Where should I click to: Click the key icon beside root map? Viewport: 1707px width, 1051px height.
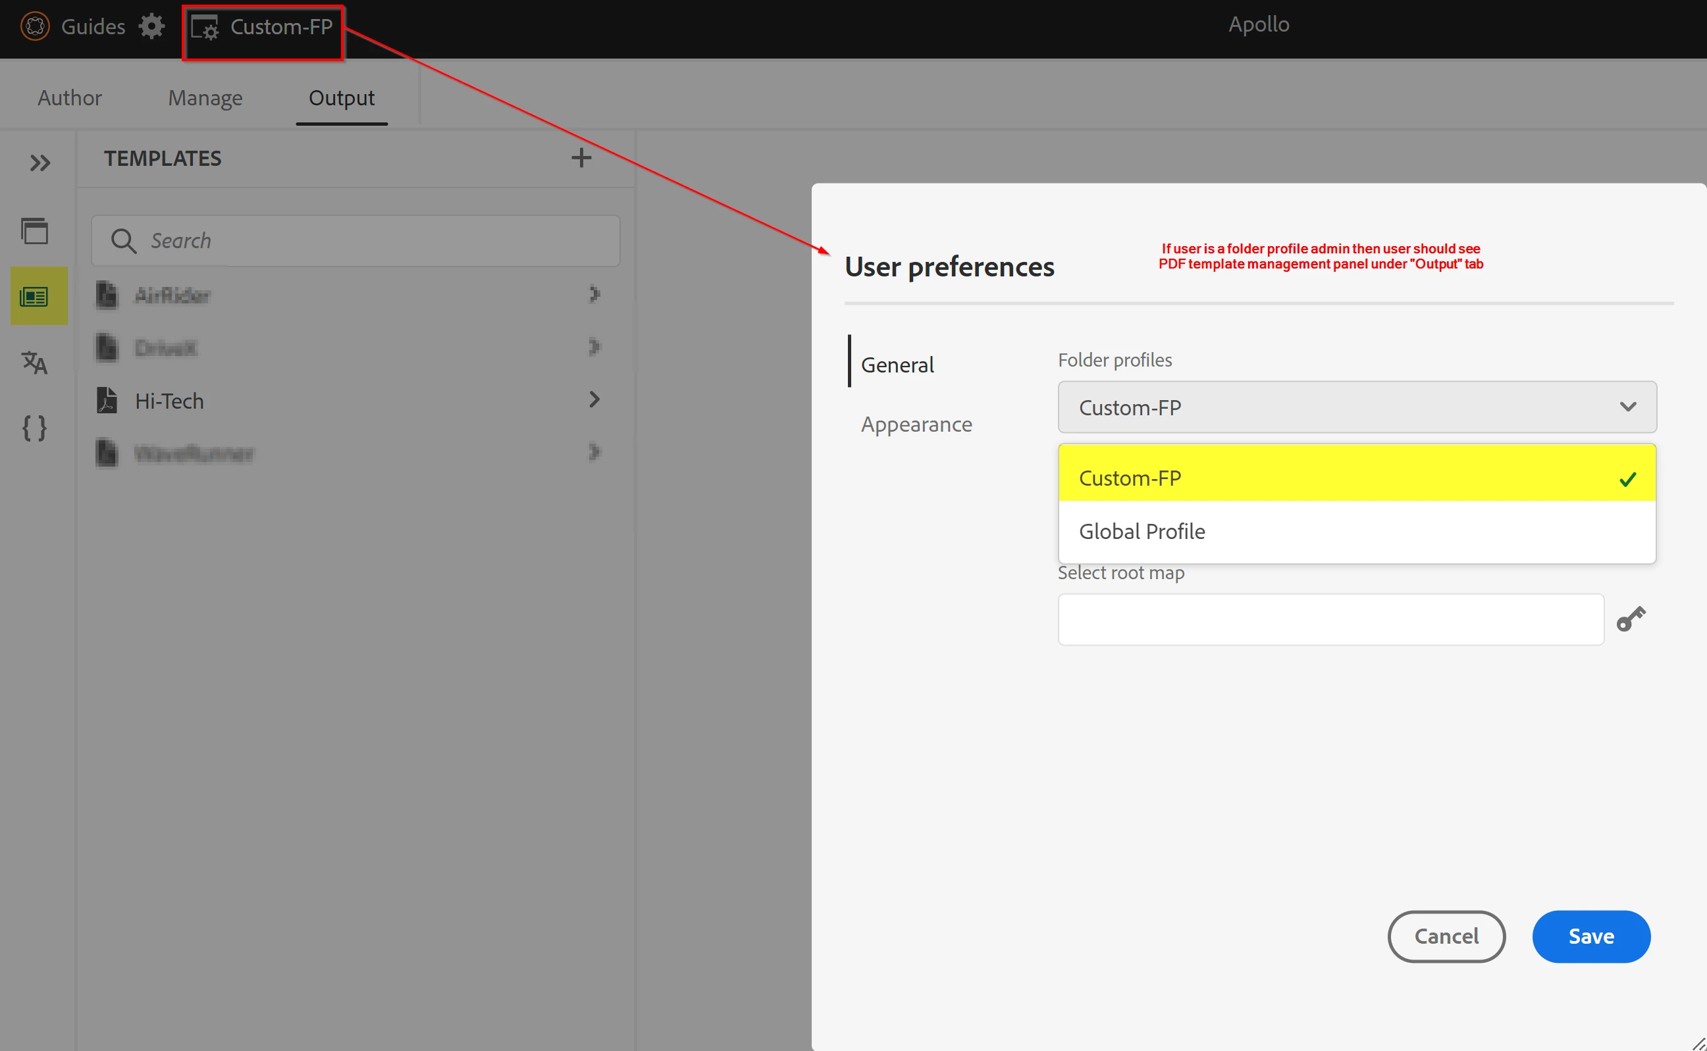[x=1631, y=619]
